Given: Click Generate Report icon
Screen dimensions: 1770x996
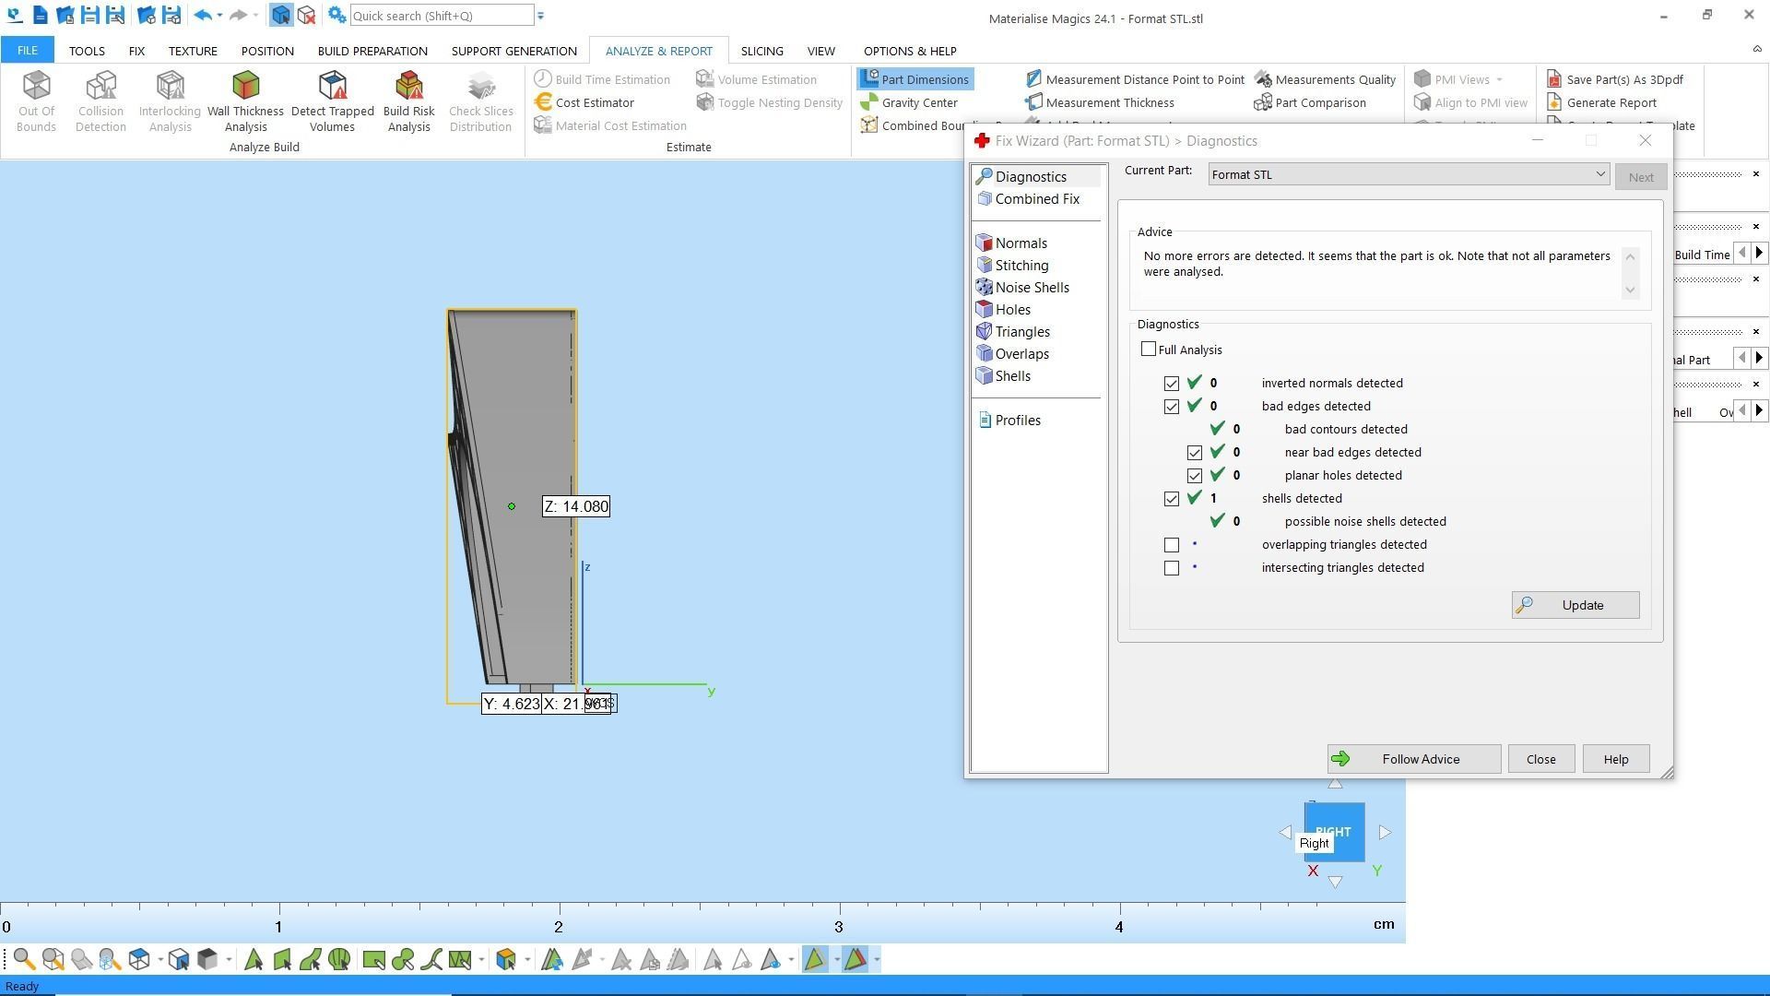Looking at the screenshot, I should tap(1554, 102).
